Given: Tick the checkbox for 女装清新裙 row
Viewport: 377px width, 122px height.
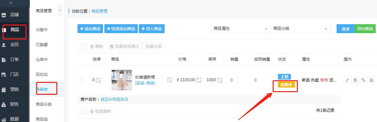Looking at the screenshot, I should click(x=82, y=80).
